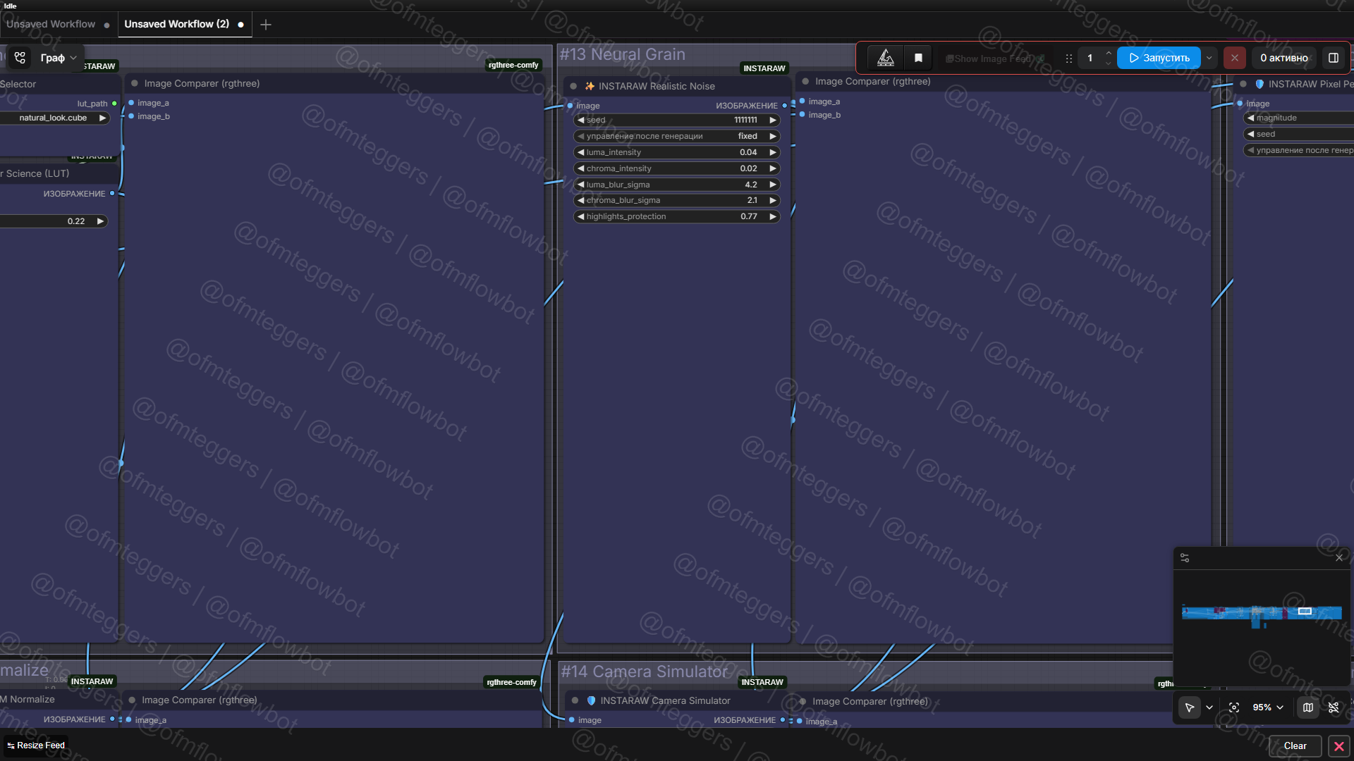
Task: Toggle the minimap map icon
Action: [1308, 707]
